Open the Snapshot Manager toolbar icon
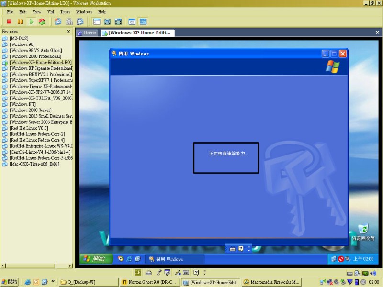This screenshot has width=383, height=287. 80,22
